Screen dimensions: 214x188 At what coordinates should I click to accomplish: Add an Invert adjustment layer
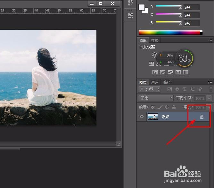pyautogui.click(x=155, y=72)
